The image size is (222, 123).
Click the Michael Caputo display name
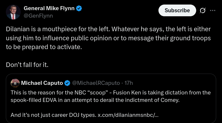click(42, 83)
